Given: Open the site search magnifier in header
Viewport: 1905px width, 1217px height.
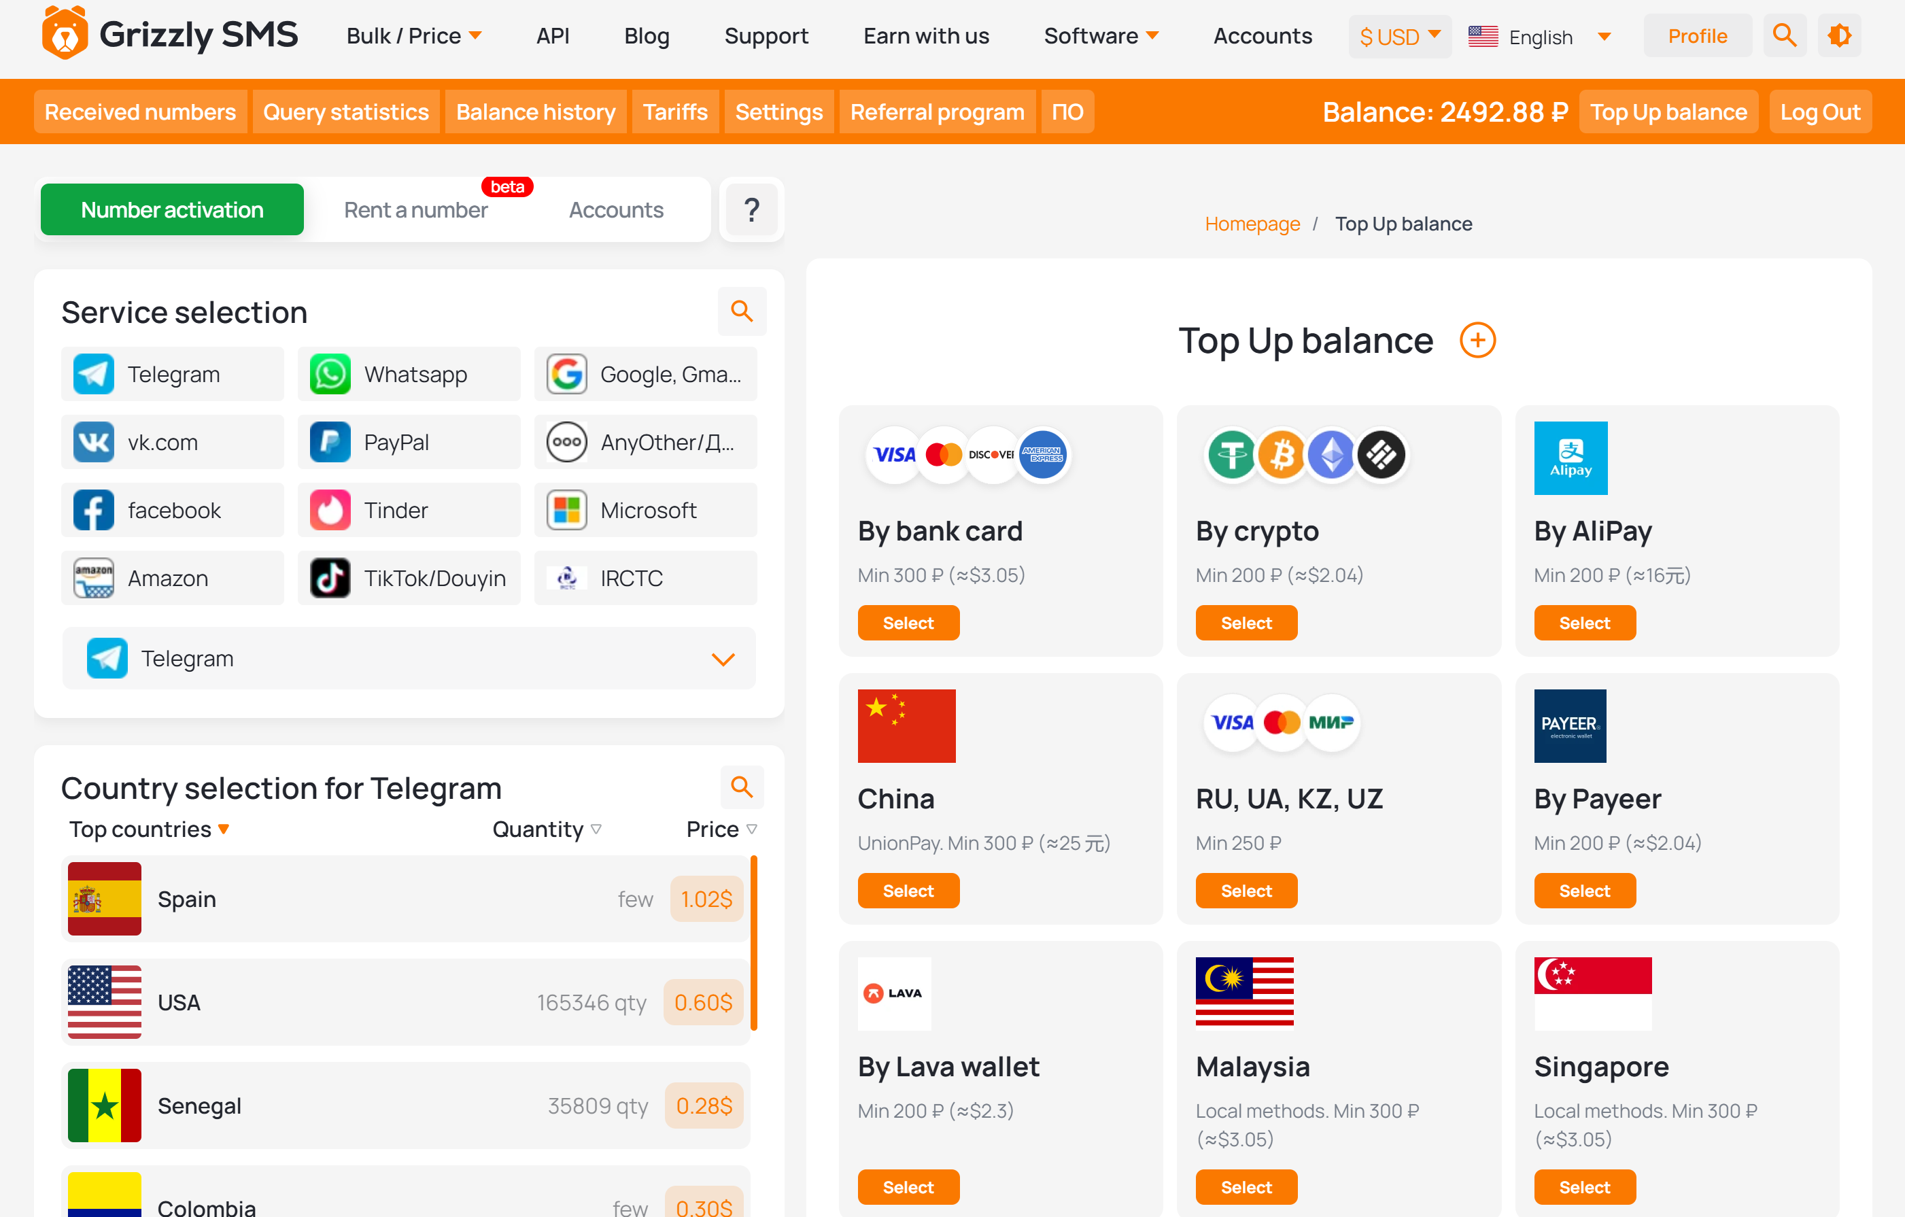Looking at the screenshot, I should pyautogui.click(x=1784, y=35).
